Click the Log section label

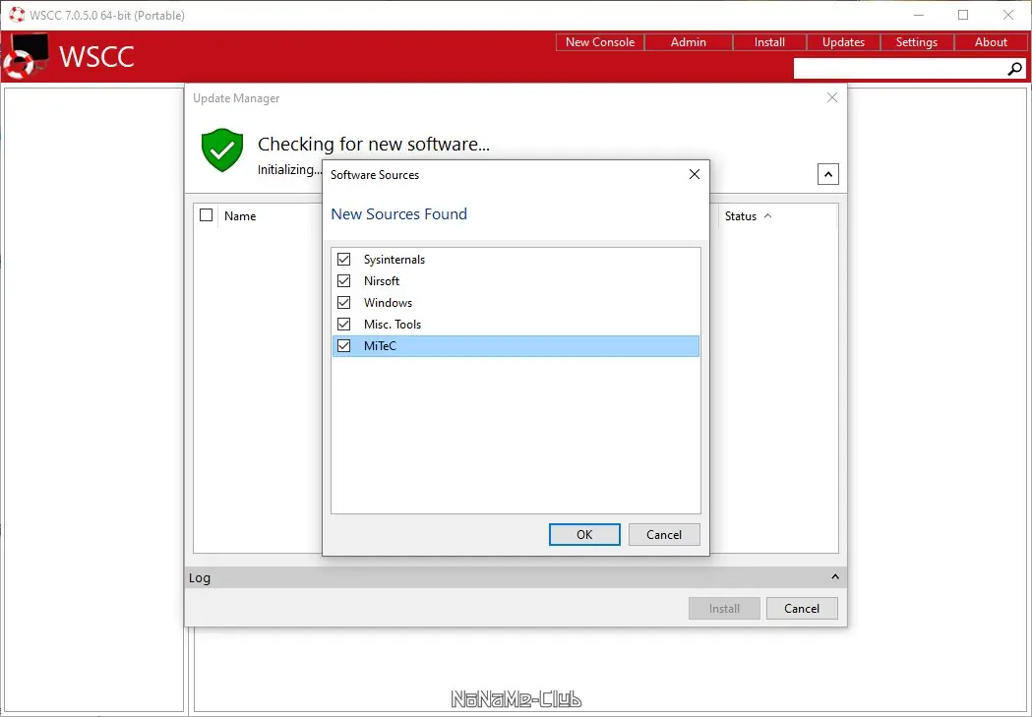coord(200,578)
